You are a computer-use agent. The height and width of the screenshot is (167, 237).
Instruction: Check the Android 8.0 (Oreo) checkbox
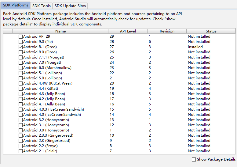pos(20,52)
